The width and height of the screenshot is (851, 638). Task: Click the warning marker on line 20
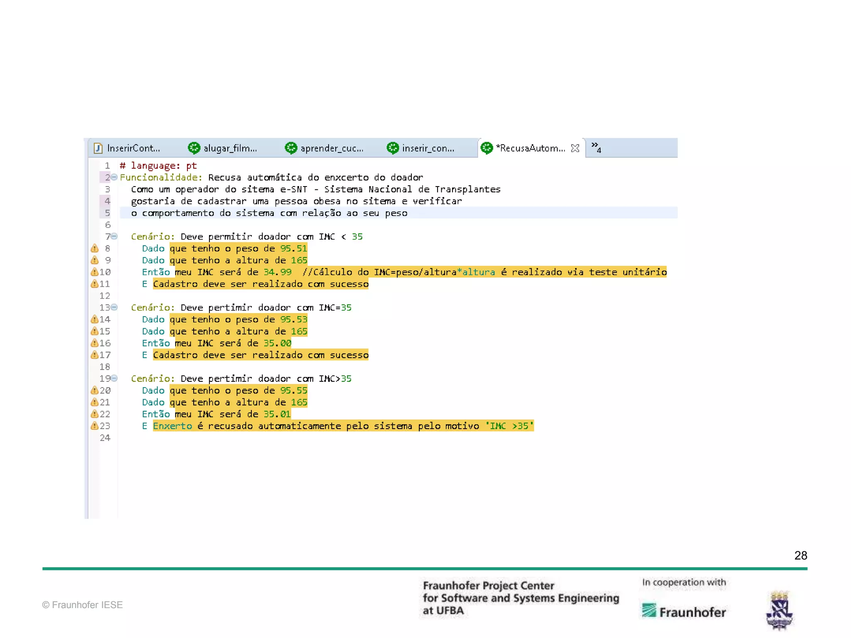(x=95, y=390)
